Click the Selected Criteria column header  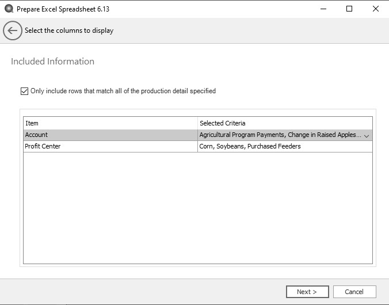pyautogui.click(x=284, y=123)
